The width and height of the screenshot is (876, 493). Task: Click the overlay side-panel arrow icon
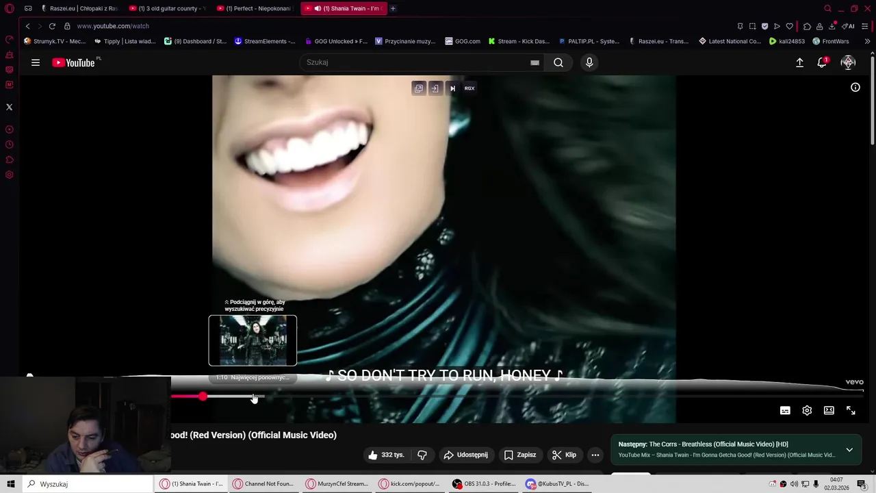pyautogui.click(x=435, y=88)
